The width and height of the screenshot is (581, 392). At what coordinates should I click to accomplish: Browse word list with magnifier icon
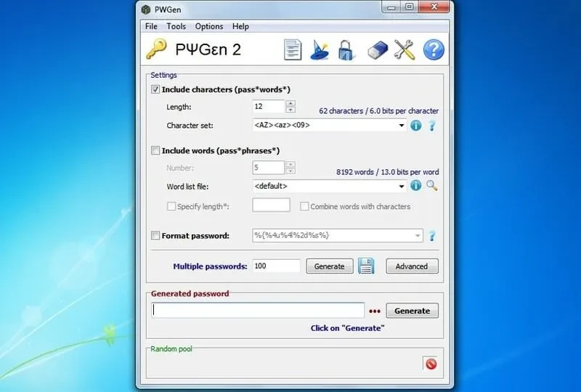(x=431, y=185)
